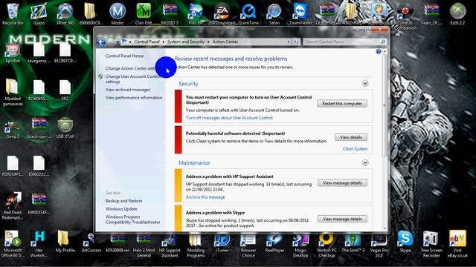Screen dimensions: 476x267
Task: Click Archive this message link
Action: 205,197
